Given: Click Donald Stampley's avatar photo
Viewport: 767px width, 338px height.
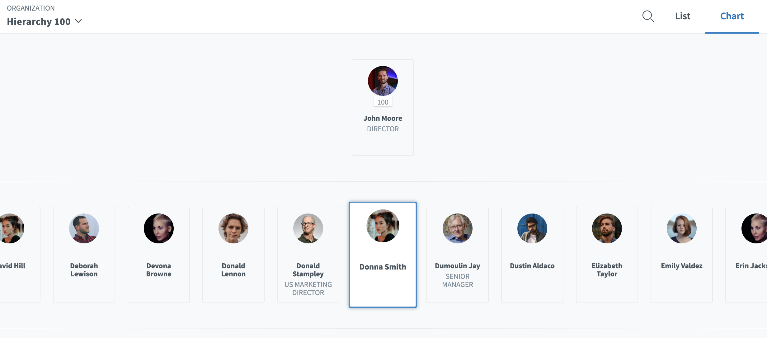Looking at the screenshot, I should [308, 228].
